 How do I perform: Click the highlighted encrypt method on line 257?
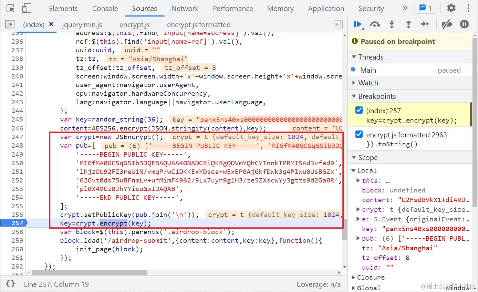point(114,223)
